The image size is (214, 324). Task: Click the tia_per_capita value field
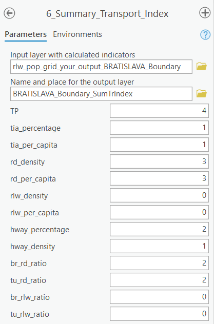pos(159,145)
